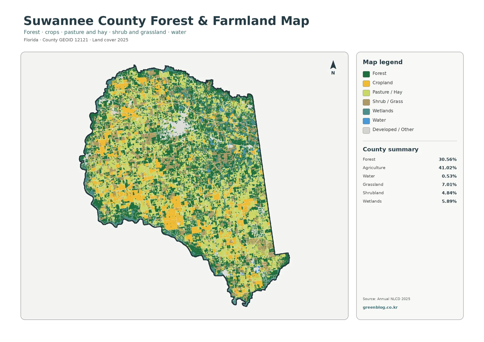Screen dimensions: 484x342
Task: Click the 'Water' legend label
Action: [x=379, y=120]
